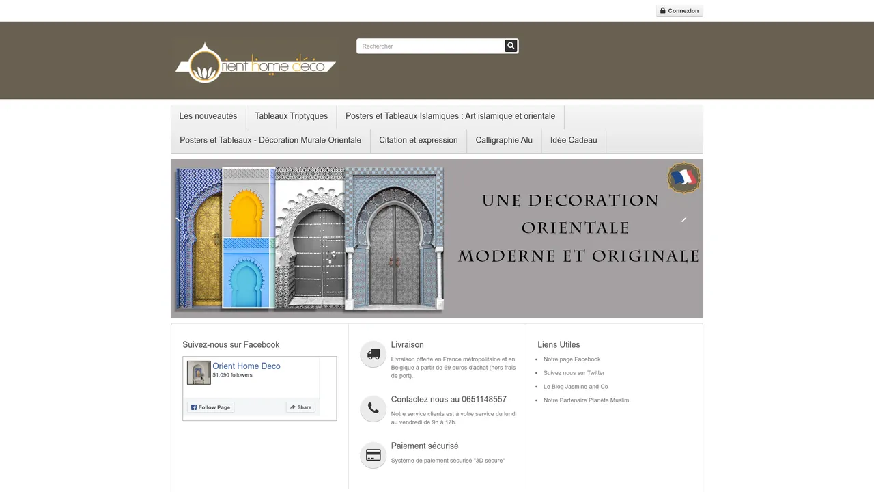Open Calligraphie Alu category
This screenshot has width=874, height=492.
(504, 140)
